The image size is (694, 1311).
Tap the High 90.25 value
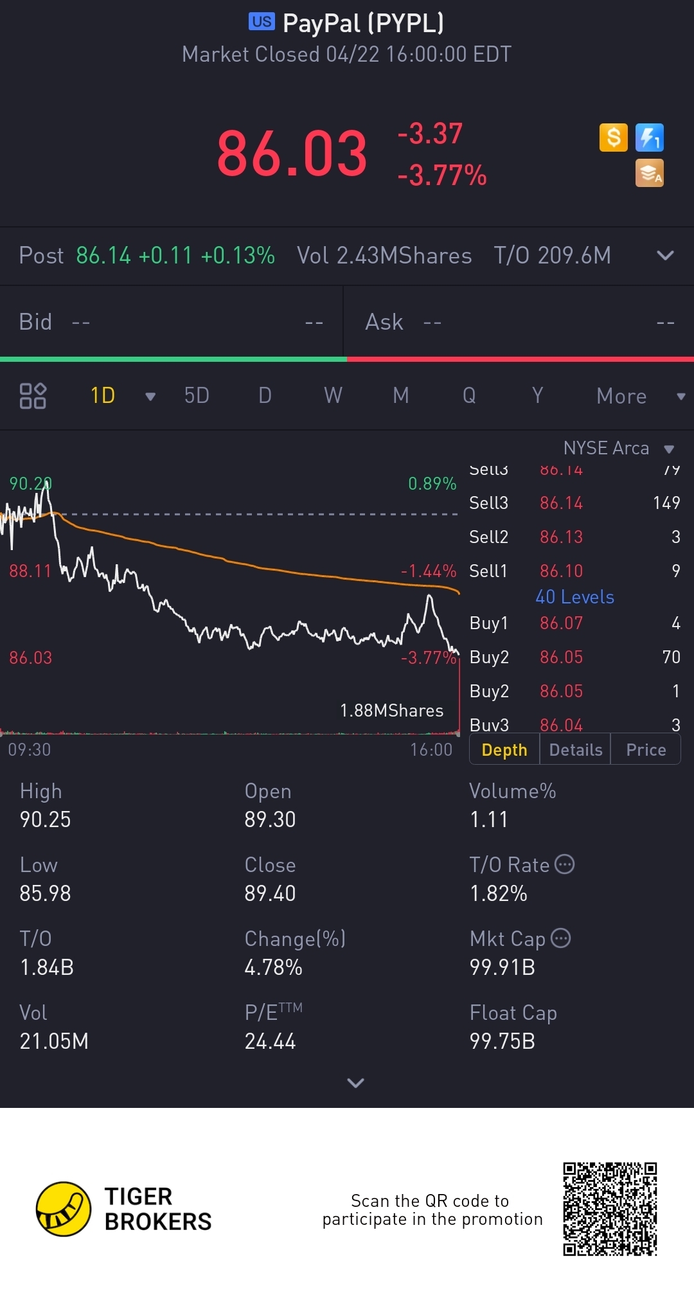(45, 819)
